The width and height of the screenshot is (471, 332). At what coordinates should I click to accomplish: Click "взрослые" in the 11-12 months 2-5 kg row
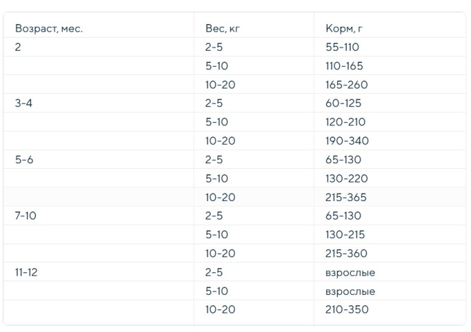pyautogui.click(x=350, y=272)
